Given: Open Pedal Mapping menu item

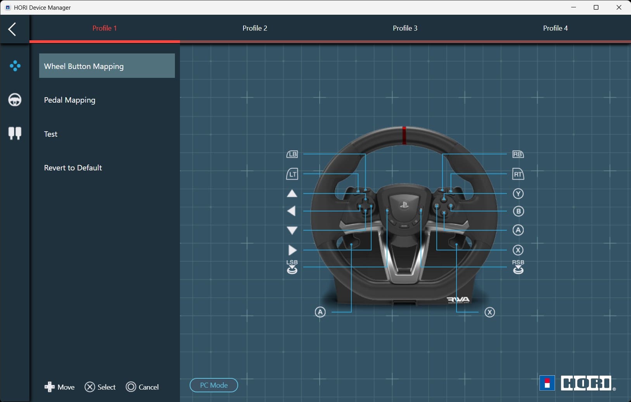Looking at the screenshot, I should click(x=70, y=100).
